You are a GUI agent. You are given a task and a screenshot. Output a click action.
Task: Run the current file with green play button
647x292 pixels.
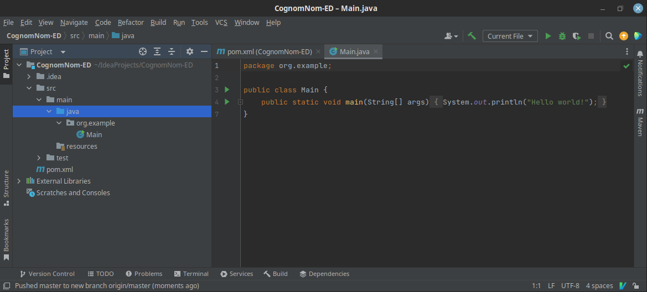548,36
